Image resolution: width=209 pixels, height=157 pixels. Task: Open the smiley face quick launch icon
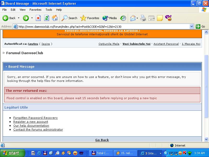[x=75, y=153]
